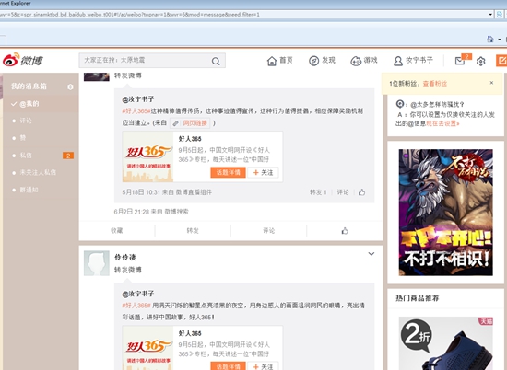Close the new follower notification
The height and width of the screenshot is (370, 507).
tap(491, 83)
